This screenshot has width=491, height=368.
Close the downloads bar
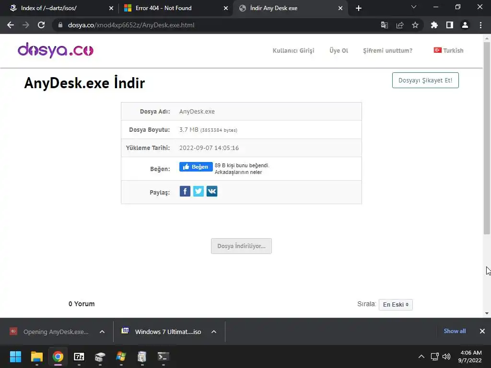[x=482, y=331]
